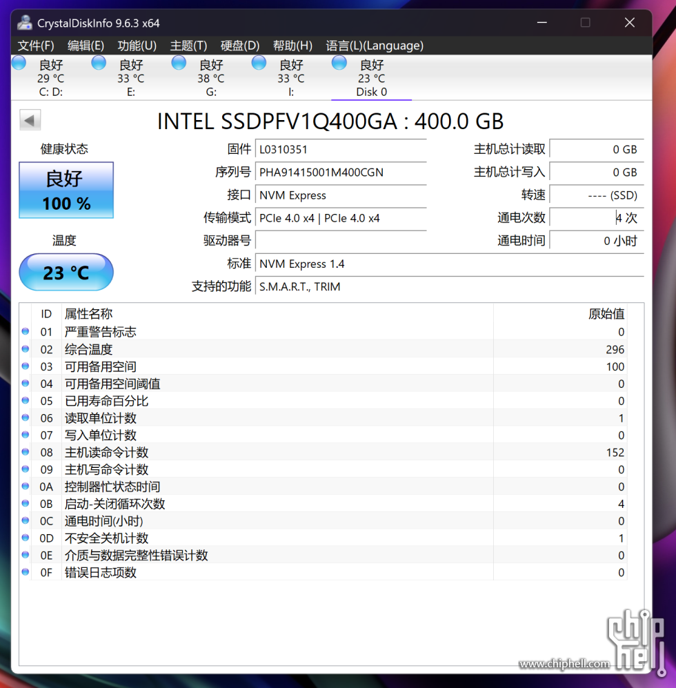This screenshot has width=676, height=688.
Task: Click the 属性名称 column header
Action: 277,314
